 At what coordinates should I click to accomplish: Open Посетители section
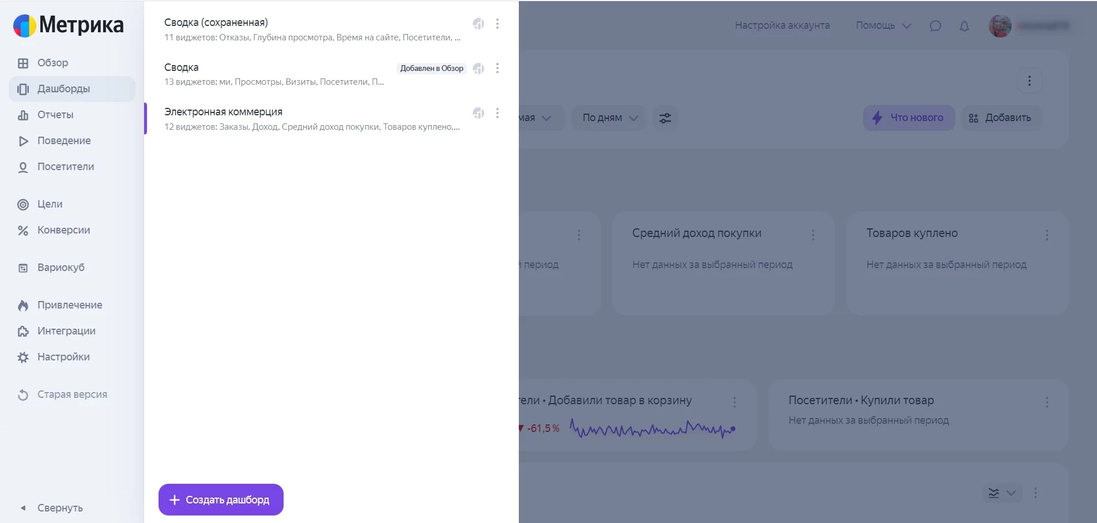pyautogui.click(x=66, y=167)
